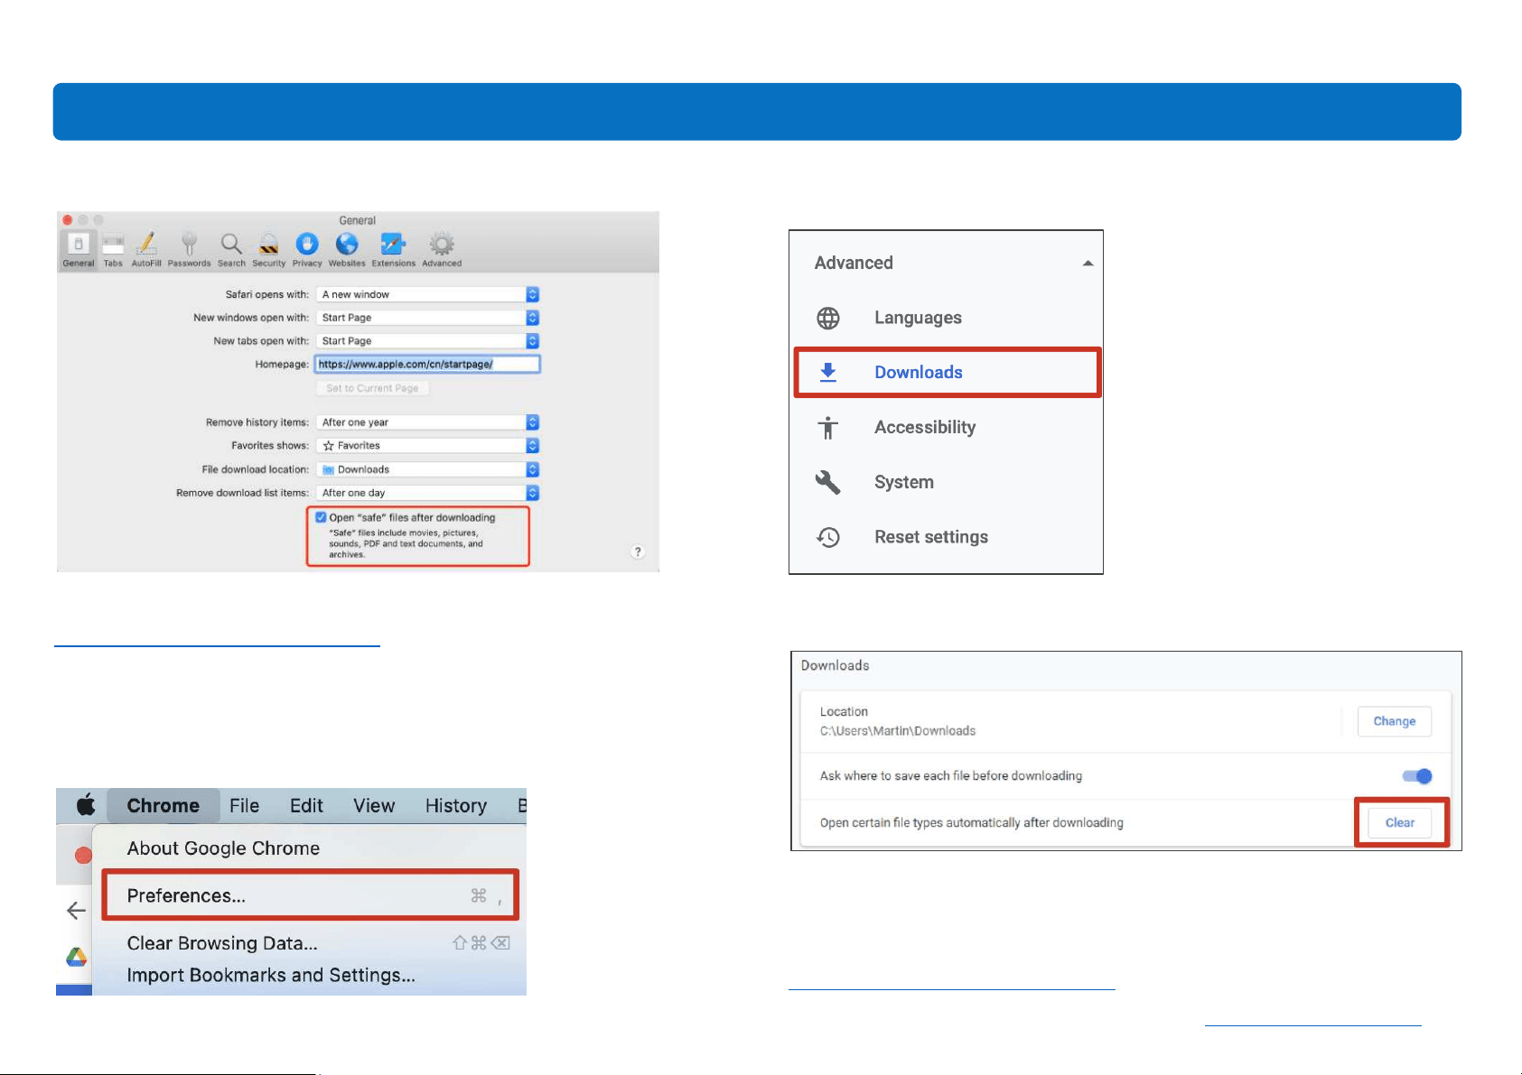Click the red close button in Safari preferences
1522x1075 pixels.
pyautogui.click(x=68, y=220)
